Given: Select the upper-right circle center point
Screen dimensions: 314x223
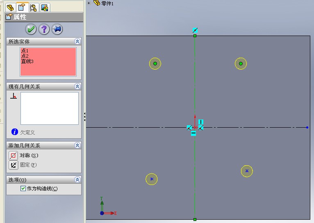Looking at the screenshot, I should 241,63.
